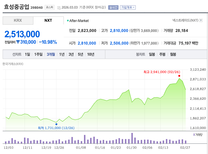The width and height of the screenshot is (208, 154).
Task: Click the 선차트 section label
Action: [x=17, y=54]
